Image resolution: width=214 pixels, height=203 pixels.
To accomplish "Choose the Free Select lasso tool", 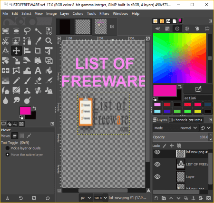I will pyautogui.click(x=27, y=31).
